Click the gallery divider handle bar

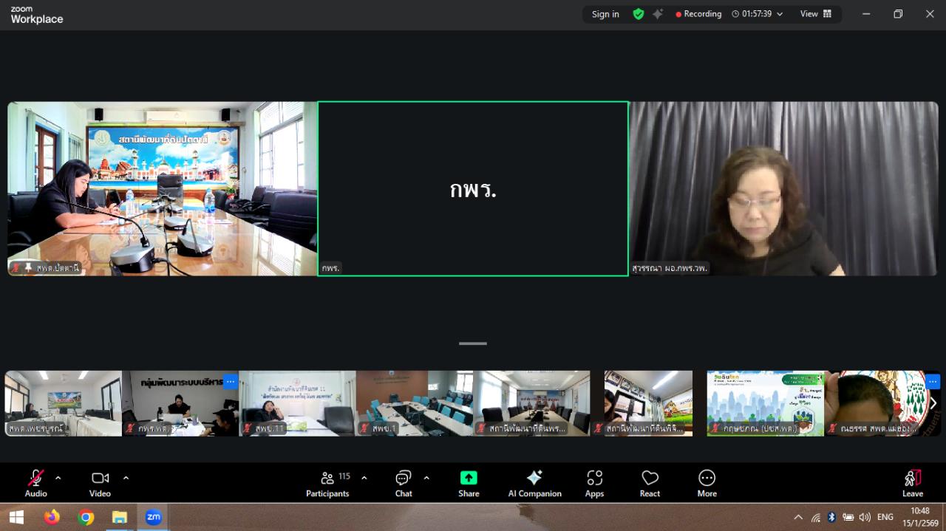coord(473,343)
